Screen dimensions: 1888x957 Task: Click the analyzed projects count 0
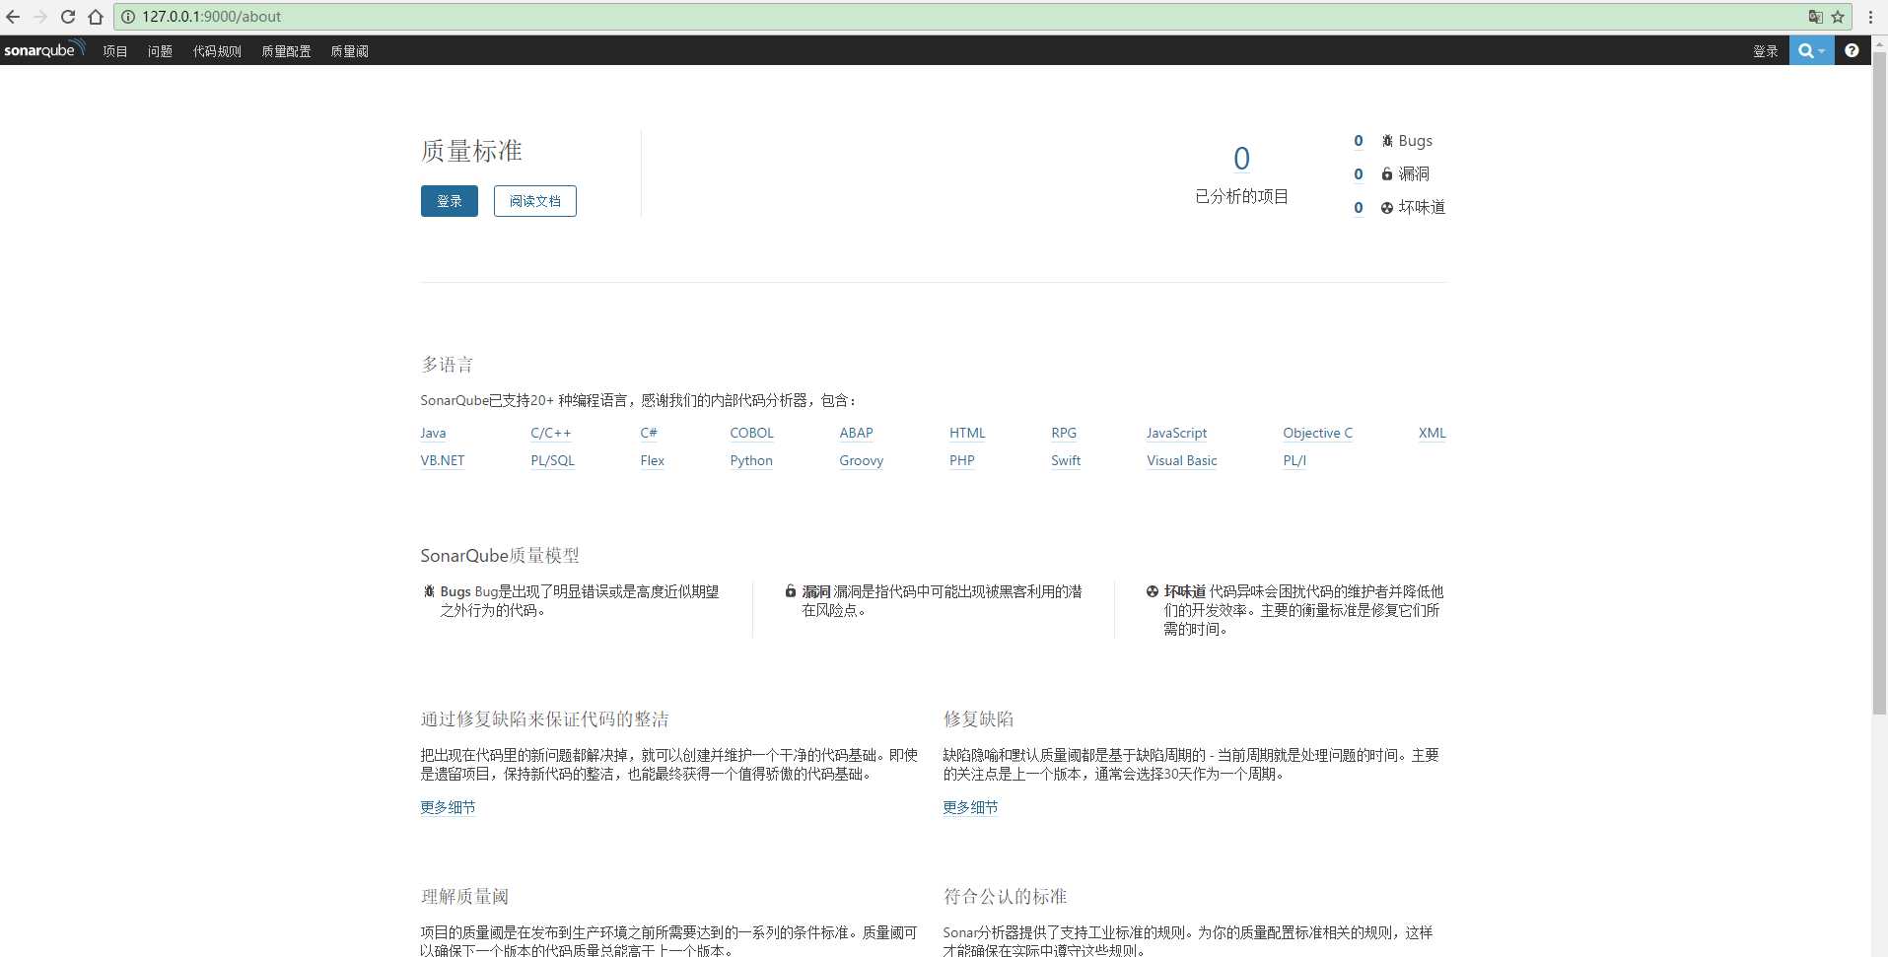[1241, 159]
